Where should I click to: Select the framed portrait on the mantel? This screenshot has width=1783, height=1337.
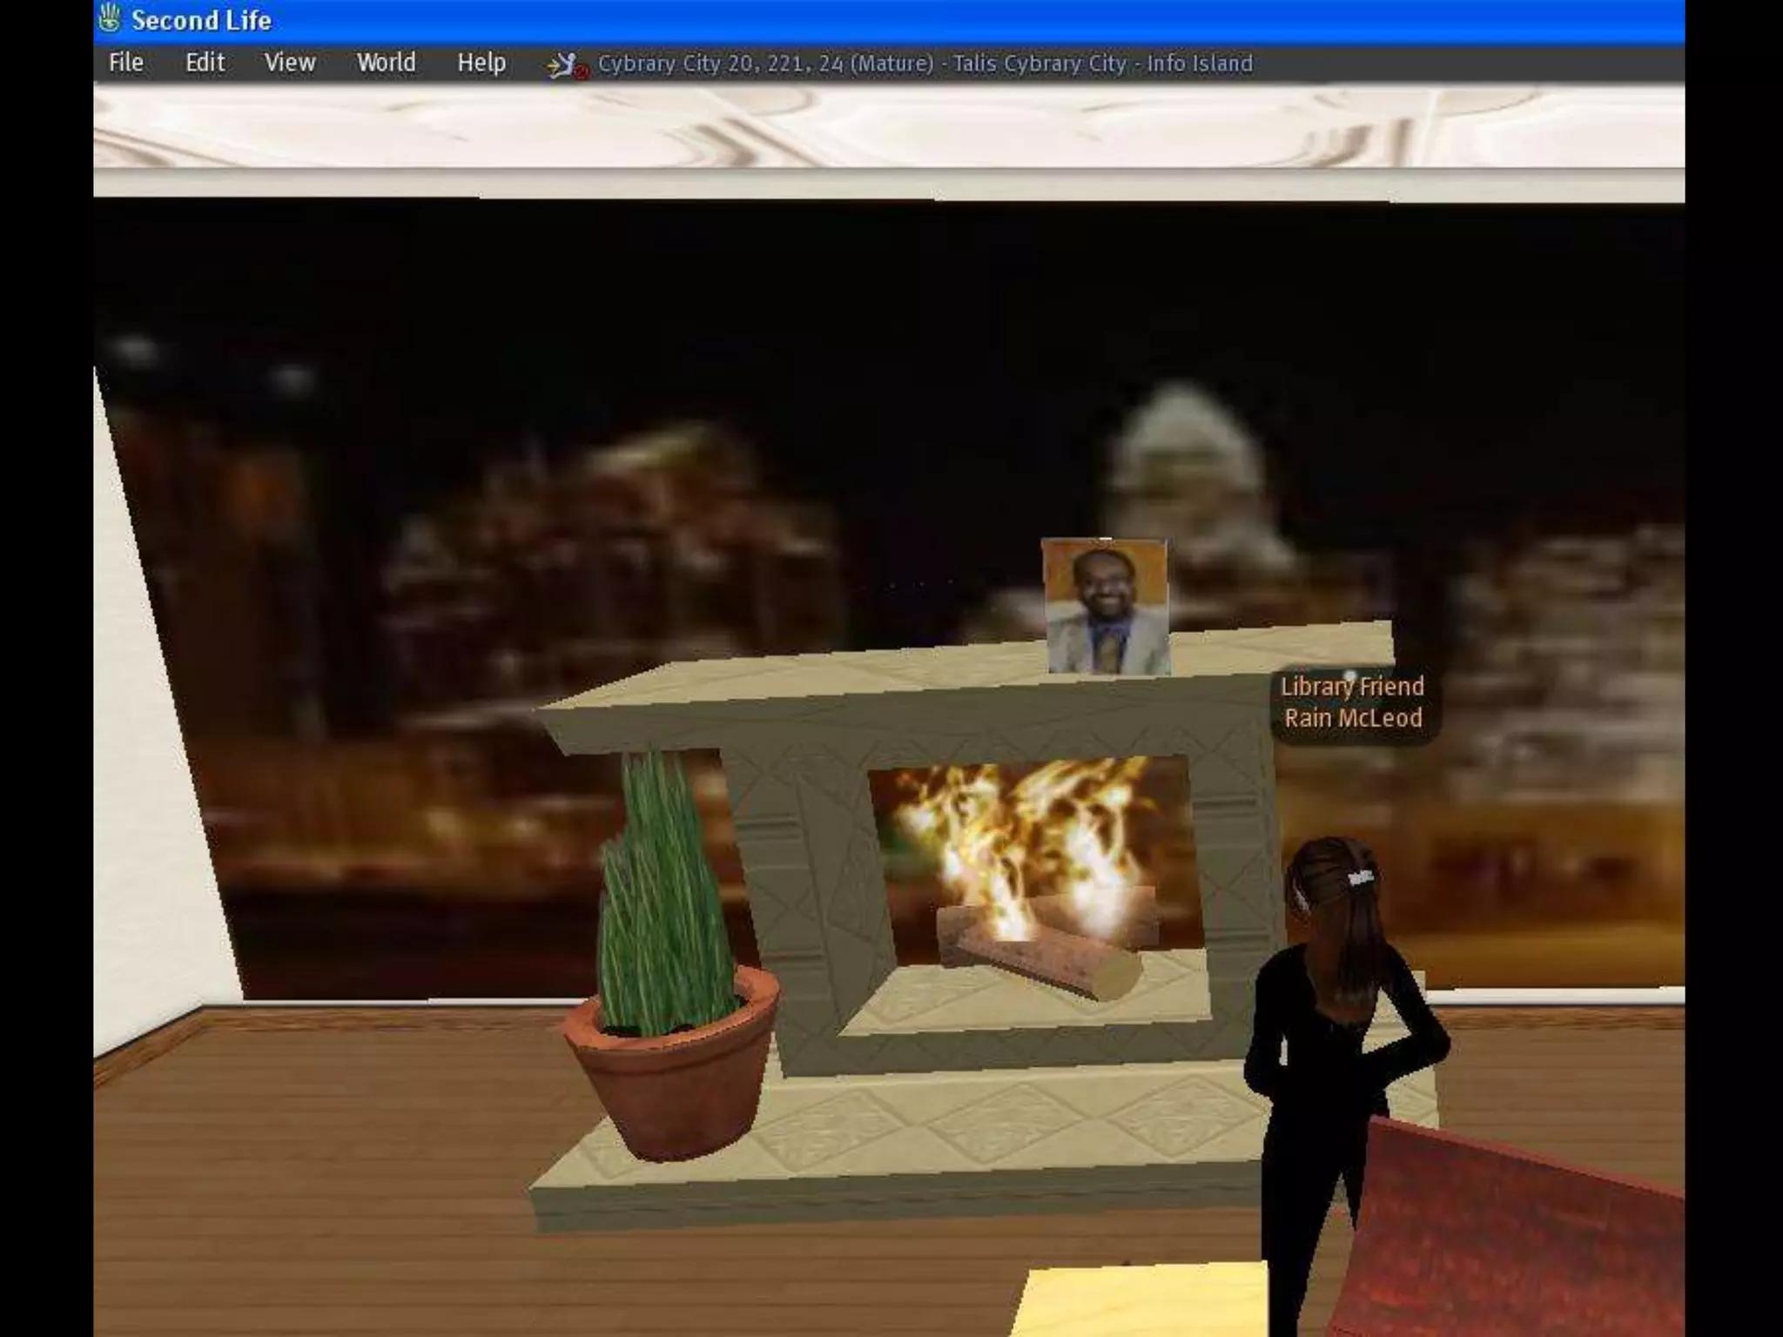pos(1105,607)
